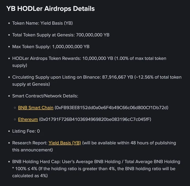
Task: Open the Ethereum contract link
Action: pyautogui.click(x=28, y=119)
